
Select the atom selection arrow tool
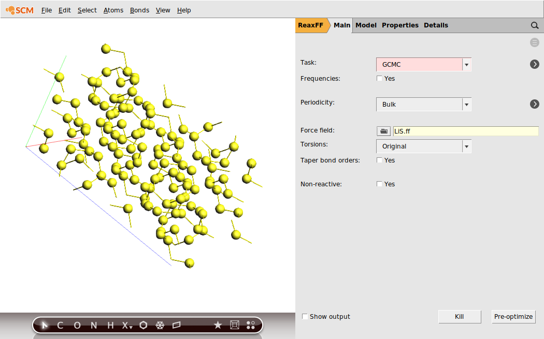(x=44, y=325)
